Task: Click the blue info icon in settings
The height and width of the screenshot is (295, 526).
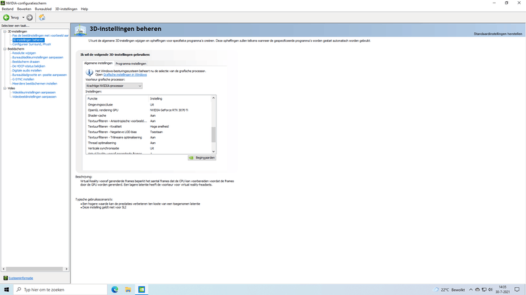Action: coord(89,72)
